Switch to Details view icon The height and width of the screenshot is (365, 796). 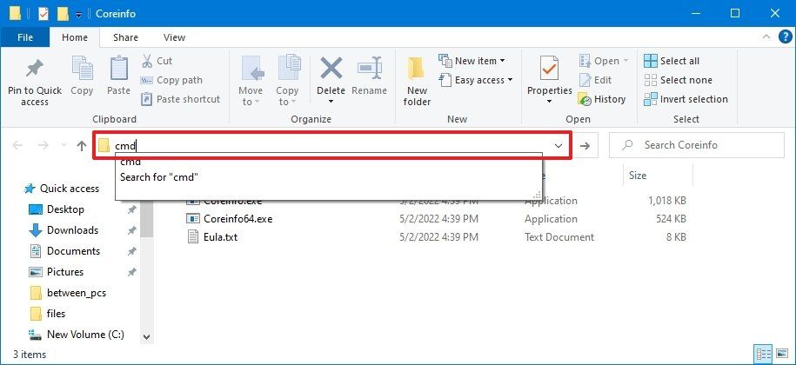[x=764, y=354]
